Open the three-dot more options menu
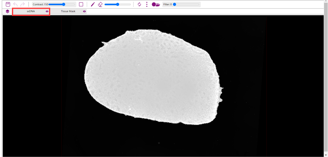 pos(147,4)
